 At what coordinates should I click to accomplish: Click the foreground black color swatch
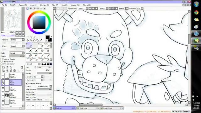click(x=47, y=37)
